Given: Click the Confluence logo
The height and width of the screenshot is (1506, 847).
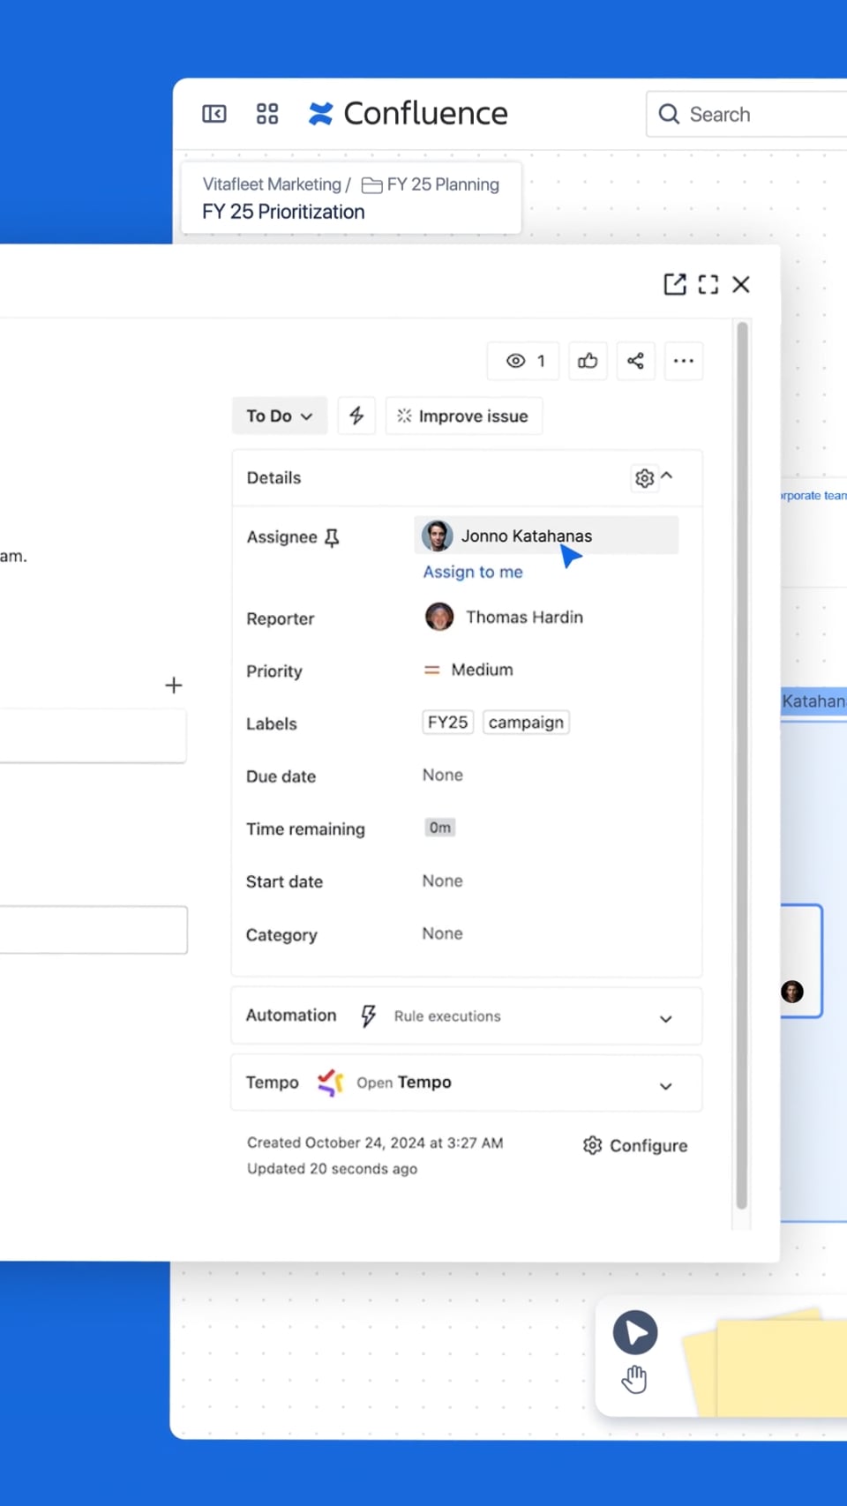Looking at the screenshot, I should click(x=408, y=114).
